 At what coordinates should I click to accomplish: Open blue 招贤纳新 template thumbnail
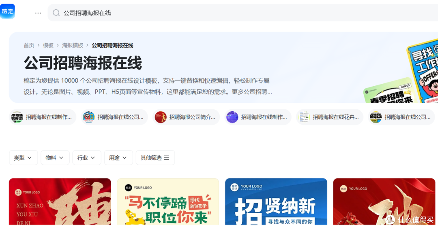(276, 202)
